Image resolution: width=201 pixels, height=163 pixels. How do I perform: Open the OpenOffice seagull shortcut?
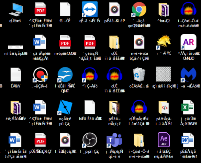coord(65,75)
